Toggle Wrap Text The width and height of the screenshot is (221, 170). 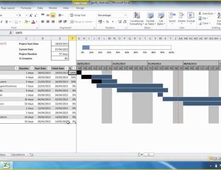(78, 15)
